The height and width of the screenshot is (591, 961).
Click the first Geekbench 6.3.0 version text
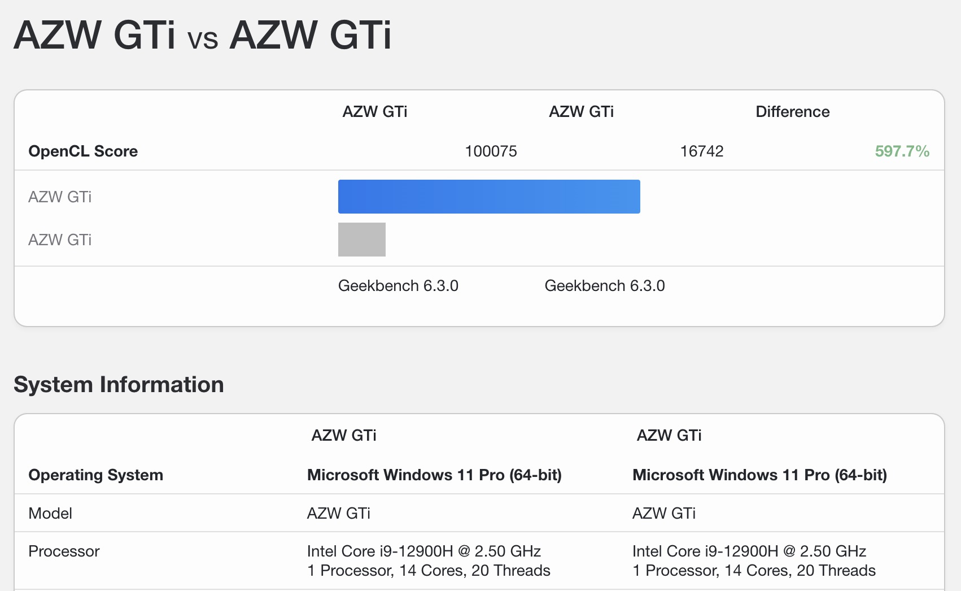click(x=398, y=286)
